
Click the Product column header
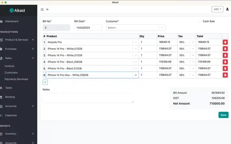[52, 36]
